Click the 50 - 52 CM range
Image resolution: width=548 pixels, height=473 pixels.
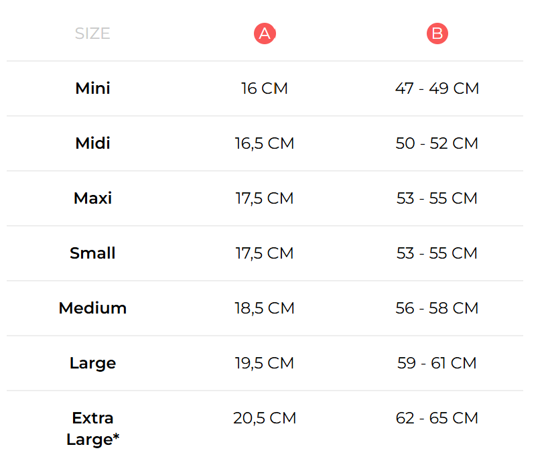[x=437, y=143]
